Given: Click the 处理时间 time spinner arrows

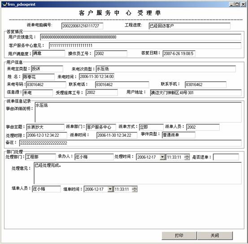Looking at the screenshot, I should point(187,157).
